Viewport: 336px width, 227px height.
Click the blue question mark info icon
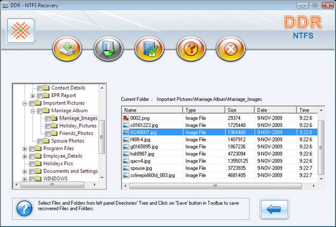24,209
